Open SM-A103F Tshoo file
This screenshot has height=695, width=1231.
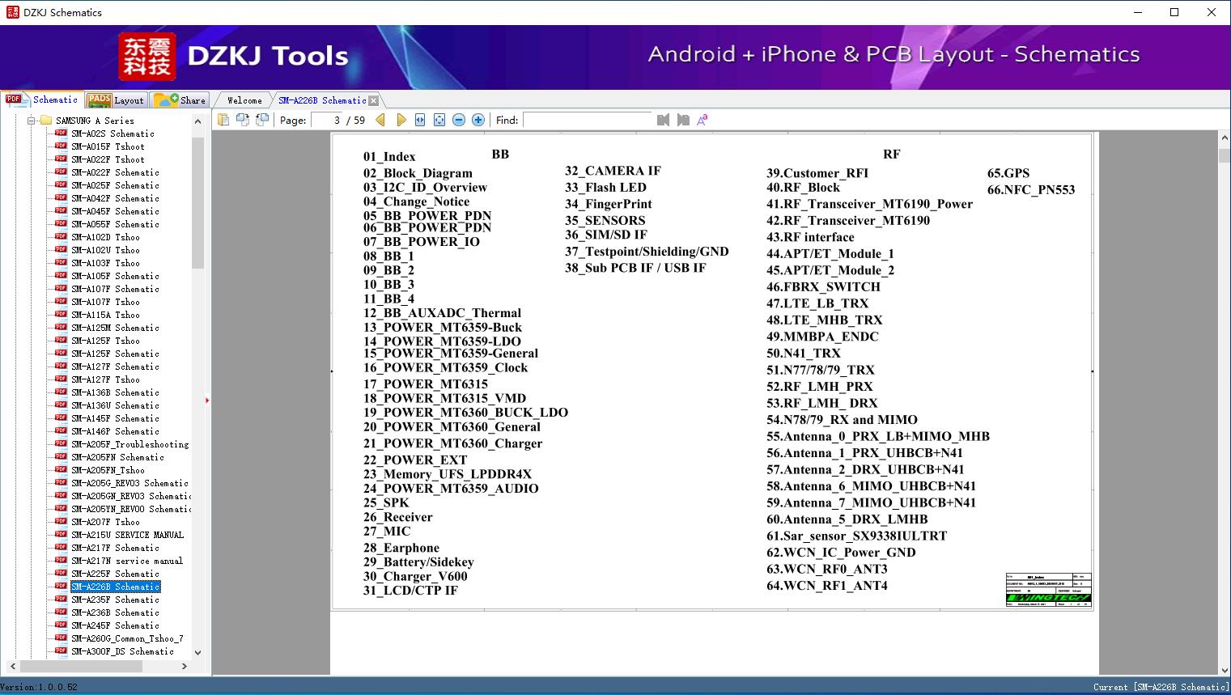click(x=105, y=263)
